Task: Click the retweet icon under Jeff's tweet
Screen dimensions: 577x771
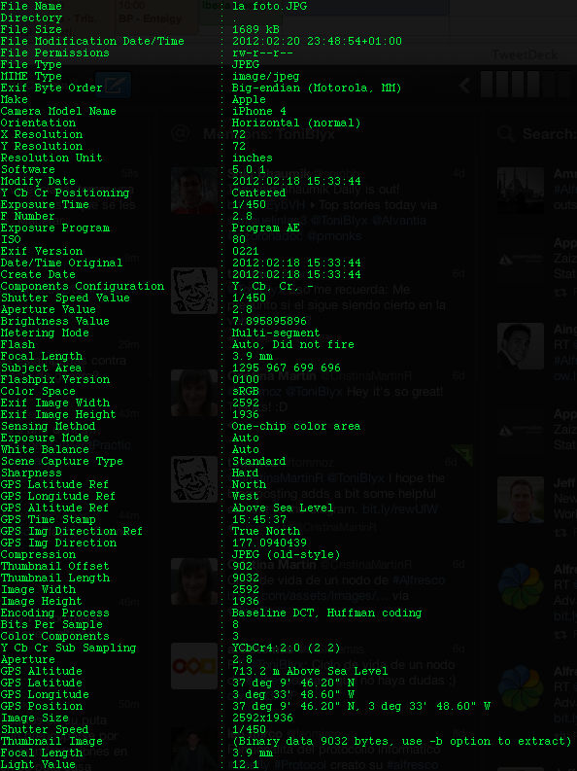Action: coord(560,532)
